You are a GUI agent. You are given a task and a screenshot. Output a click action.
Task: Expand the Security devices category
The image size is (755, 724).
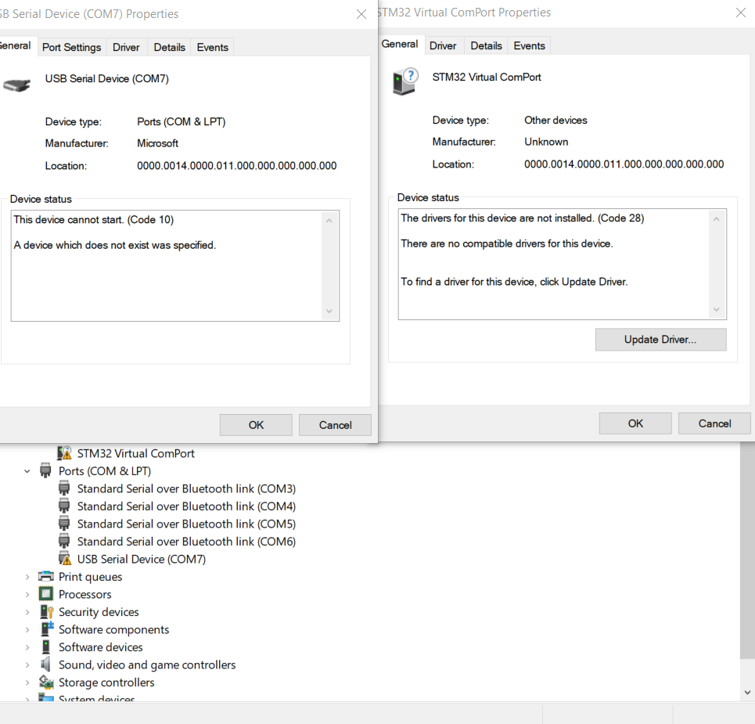coord(27,612)
